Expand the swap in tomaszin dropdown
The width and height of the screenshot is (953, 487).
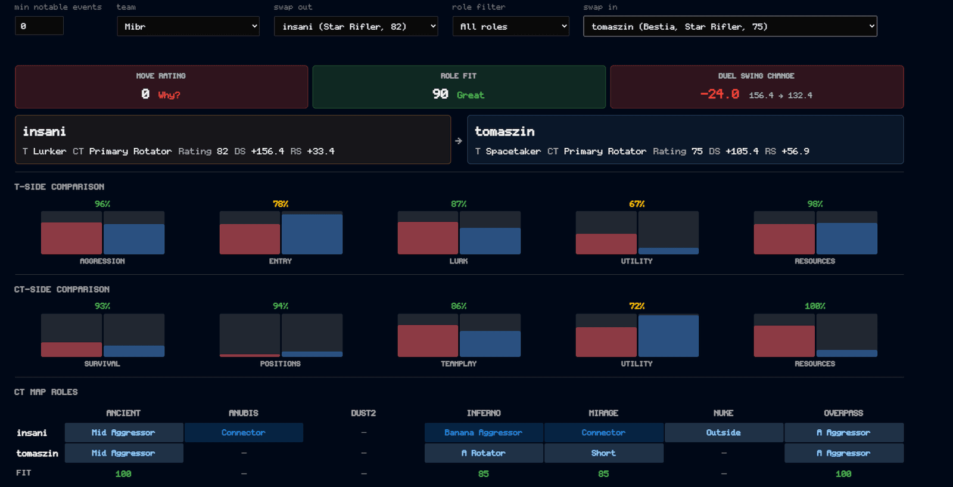(730, 26)
